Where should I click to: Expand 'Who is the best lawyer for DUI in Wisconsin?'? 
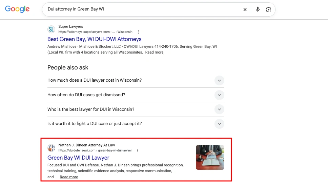click(136, 109)
